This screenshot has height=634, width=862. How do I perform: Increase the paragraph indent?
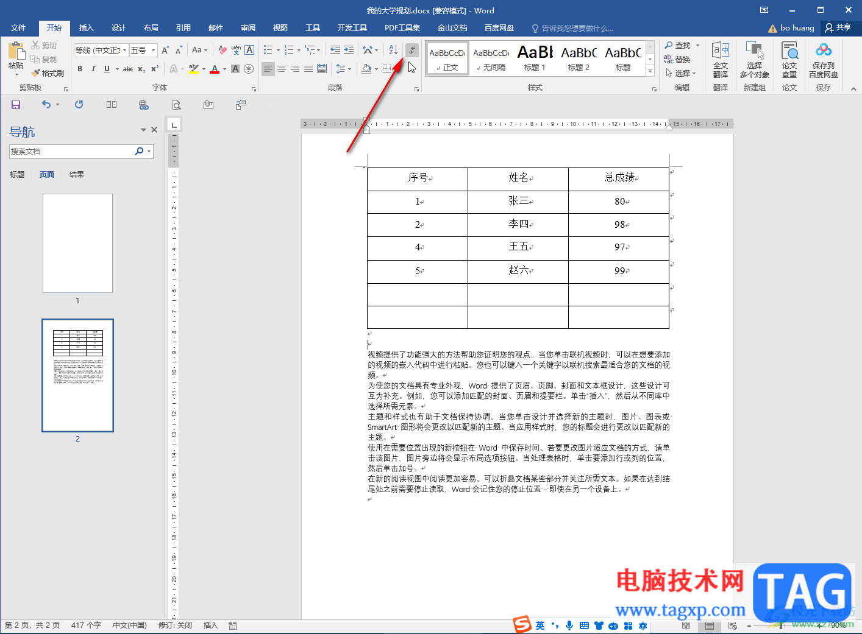tap(348, 50)
